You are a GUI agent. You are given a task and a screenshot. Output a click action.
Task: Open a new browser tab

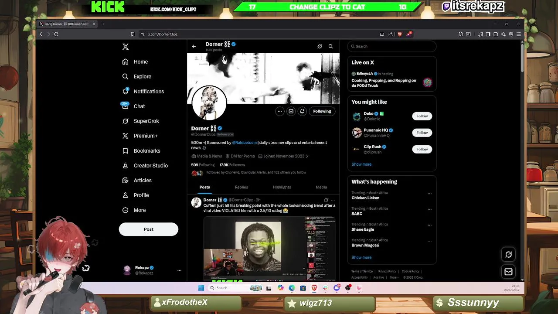tap(103, 24)
